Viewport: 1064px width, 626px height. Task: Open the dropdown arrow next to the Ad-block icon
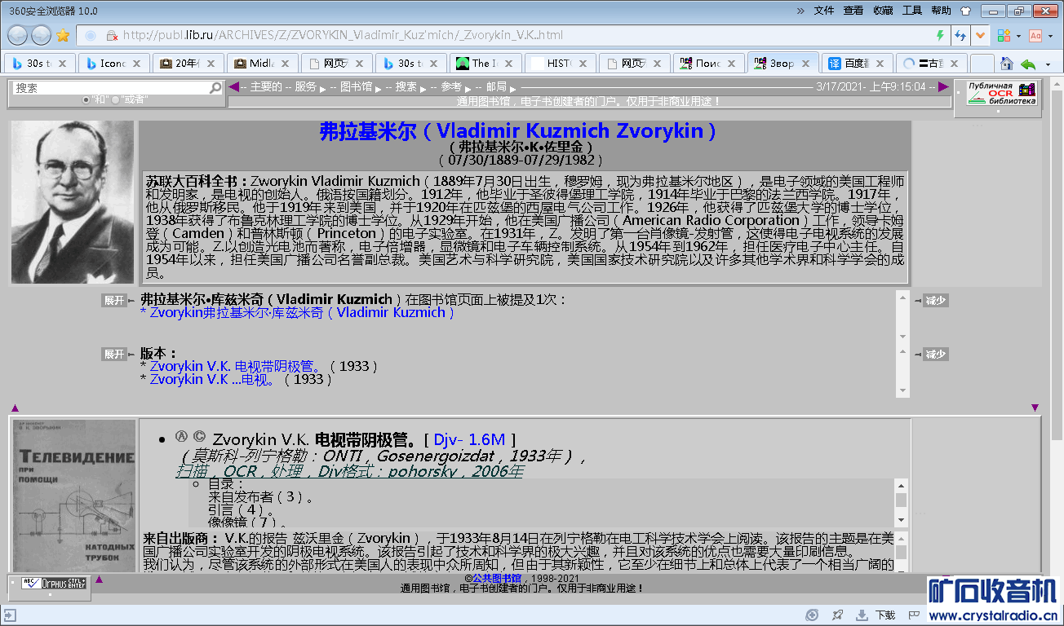(1051, 36)
